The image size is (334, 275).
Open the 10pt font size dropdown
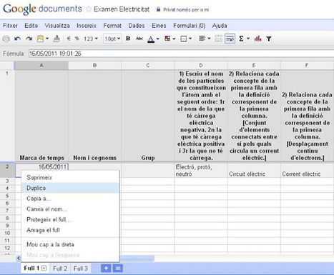click(x=112, y=39)
